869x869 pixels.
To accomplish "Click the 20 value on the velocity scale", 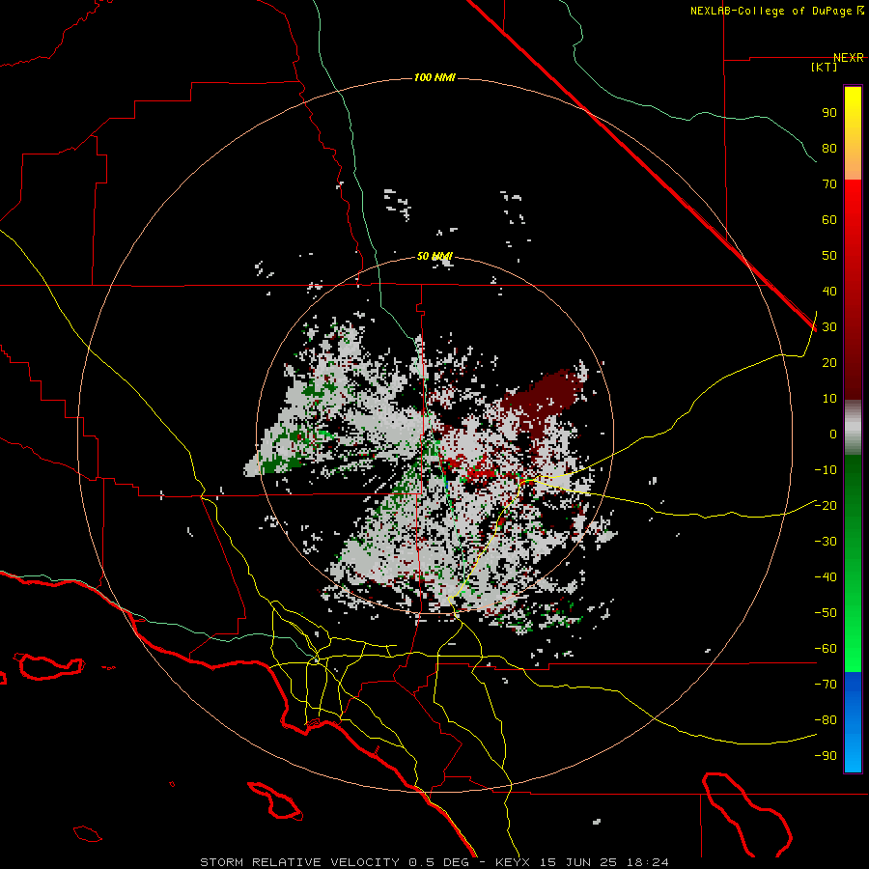I will (829, 362).
